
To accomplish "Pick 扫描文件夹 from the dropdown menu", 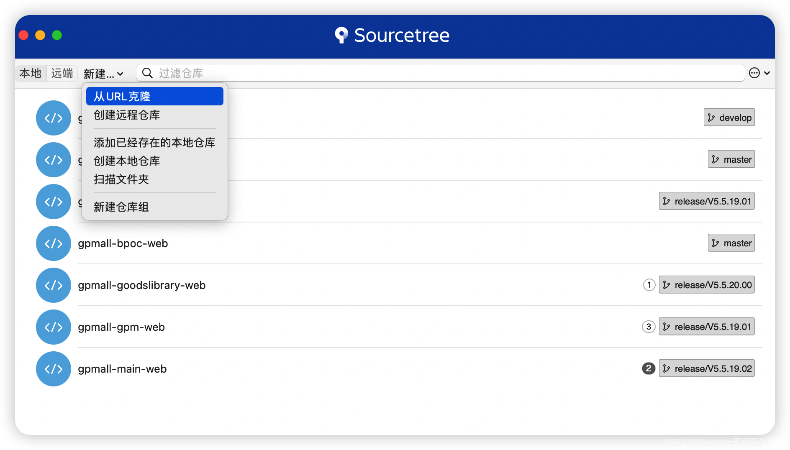I will click(x=154, y=179).
